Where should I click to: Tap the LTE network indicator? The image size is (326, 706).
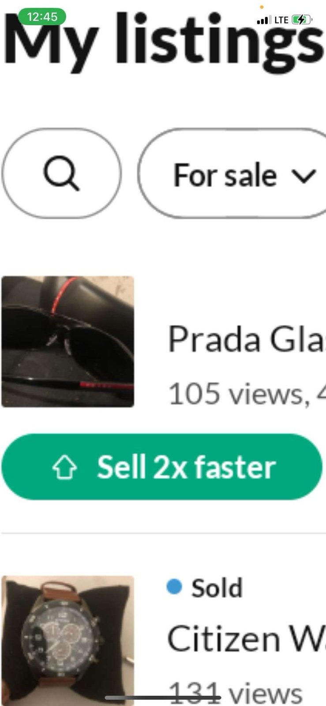tap(281, 20)
